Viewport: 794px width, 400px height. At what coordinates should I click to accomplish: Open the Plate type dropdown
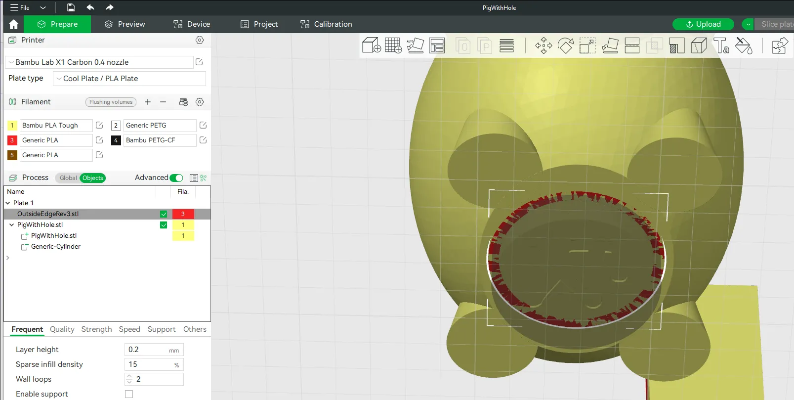129,79
